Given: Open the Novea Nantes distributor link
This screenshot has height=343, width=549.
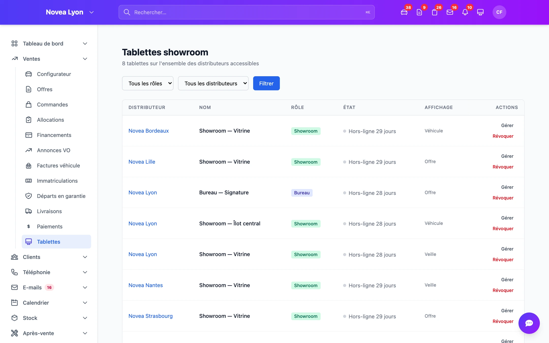Looking at the screenshot, I should (x=146, y=285).
